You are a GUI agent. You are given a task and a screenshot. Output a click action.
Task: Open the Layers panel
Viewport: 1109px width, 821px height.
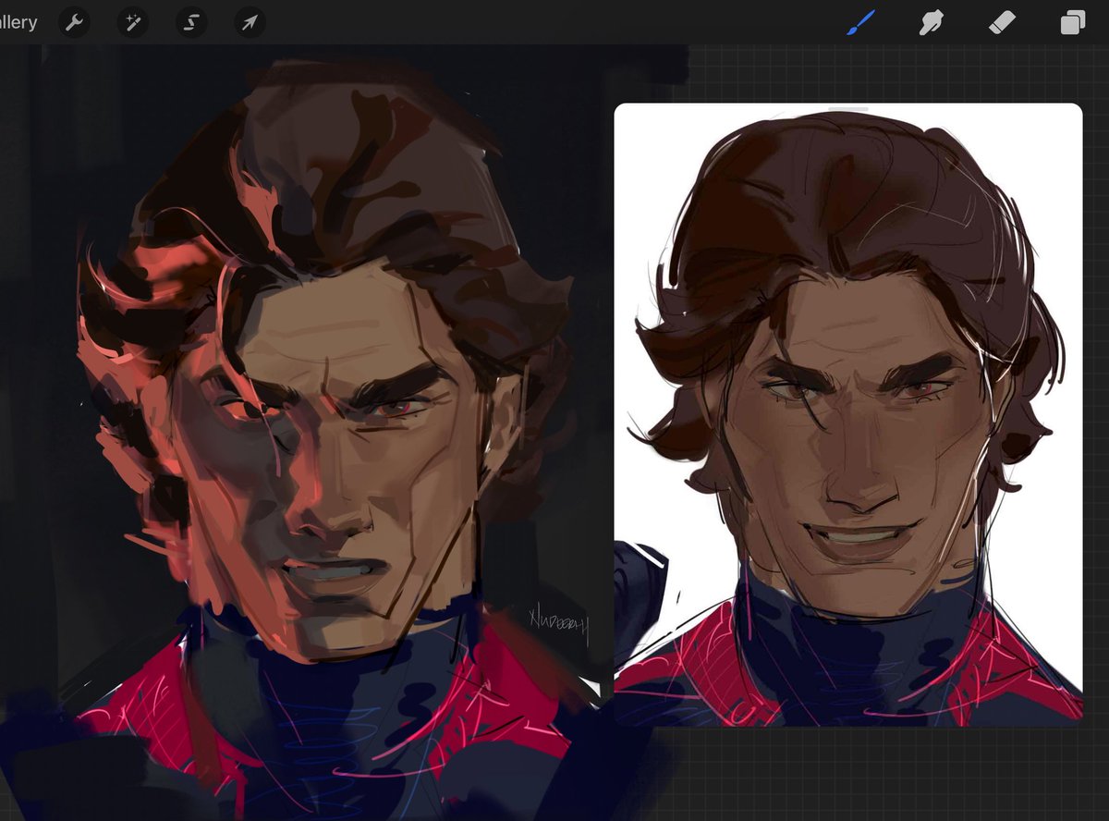(1072, 22)
